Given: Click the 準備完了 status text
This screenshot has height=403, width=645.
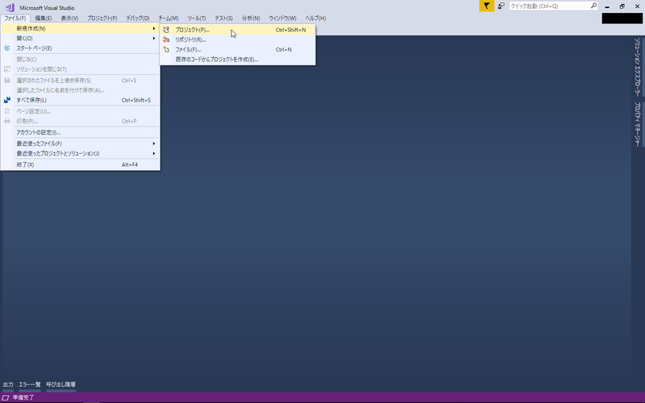Looking at the screenshot, I should tap(23, 397).
